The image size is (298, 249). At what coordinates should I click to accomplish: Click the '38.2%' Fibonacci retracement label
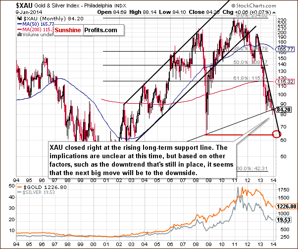click(x=250, y=49)
